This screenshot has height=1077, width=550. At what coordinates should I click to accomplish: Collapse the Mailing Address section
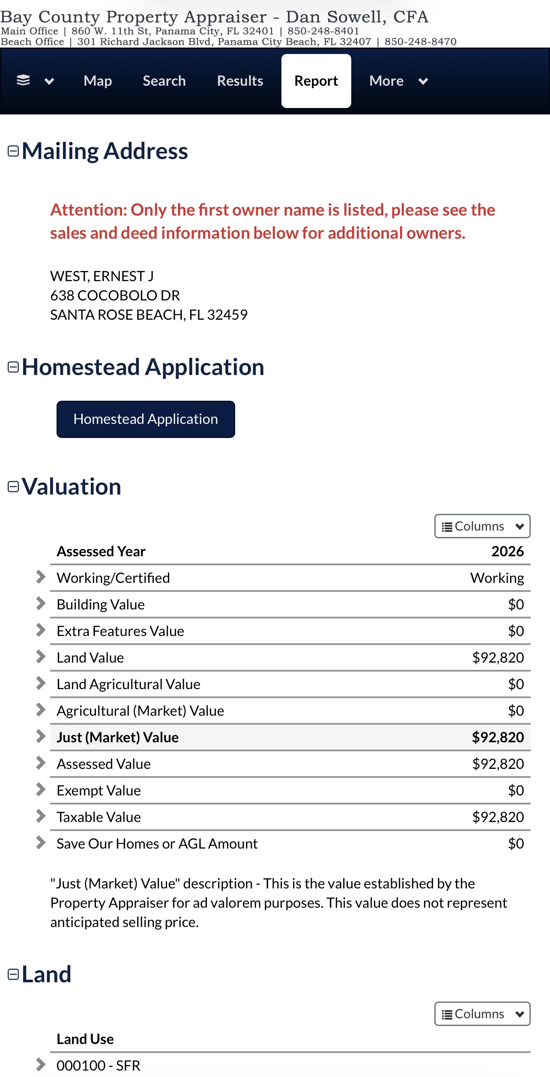[x=13, y=151]
